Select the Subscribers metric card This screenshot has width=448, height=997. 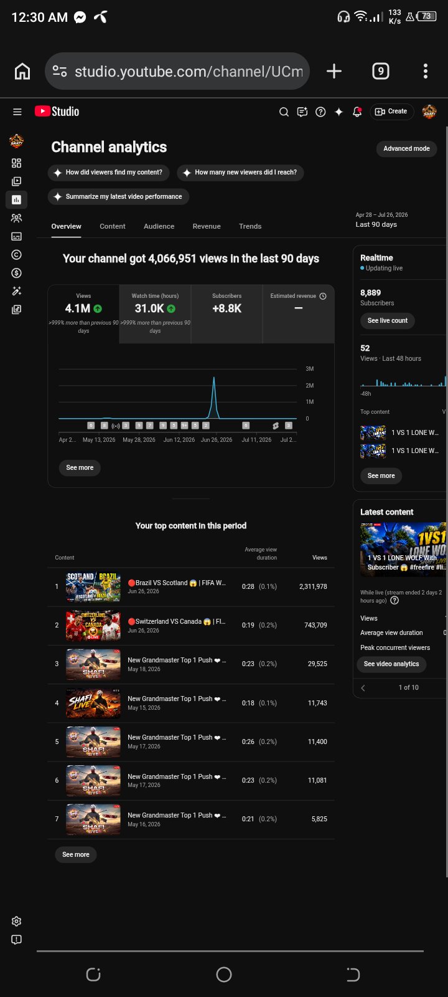(x=226, y=314)
